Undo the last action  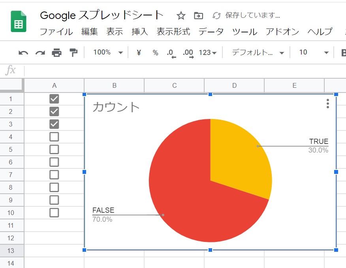[x=23, y=52]
